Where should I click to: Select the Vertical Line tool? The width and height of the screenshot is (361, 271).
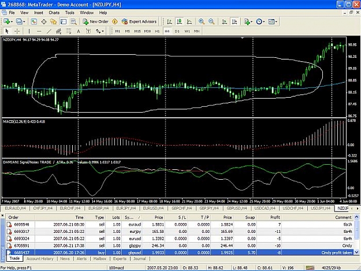[x=29, y=31]
